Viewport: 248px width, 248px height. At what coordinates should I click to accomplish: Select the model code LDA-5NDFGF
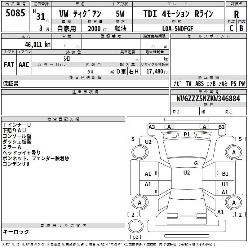(x=178, y=28)
